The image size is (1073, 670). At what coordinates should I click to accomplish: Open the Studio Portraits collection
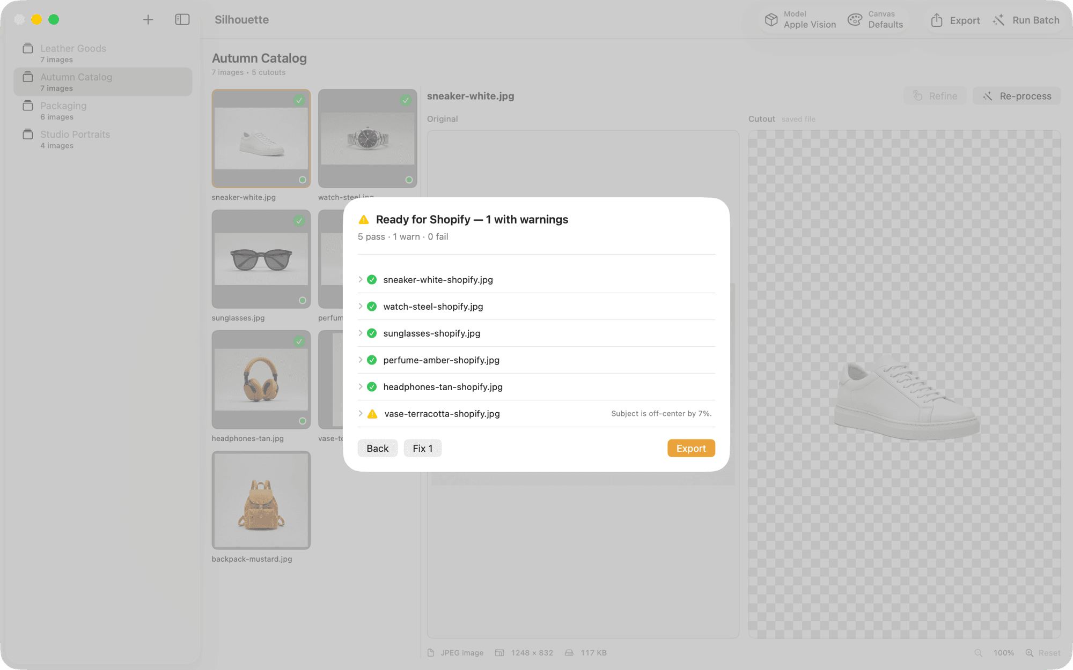point(102,139)
